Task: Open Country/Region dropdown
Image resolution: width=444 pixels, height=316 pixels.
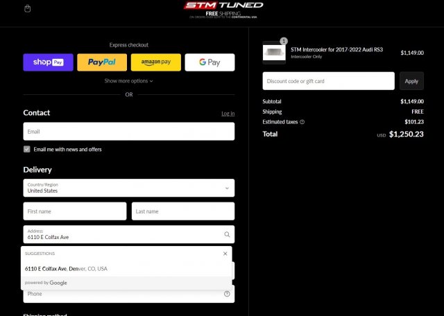Action: tap(129, 188)
